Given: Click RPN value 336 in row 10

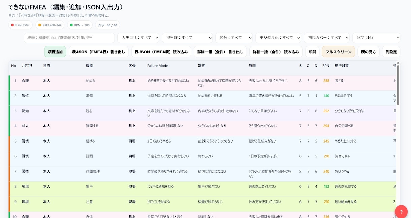Looking at the screenshot, I should click(x=326, y=217).
